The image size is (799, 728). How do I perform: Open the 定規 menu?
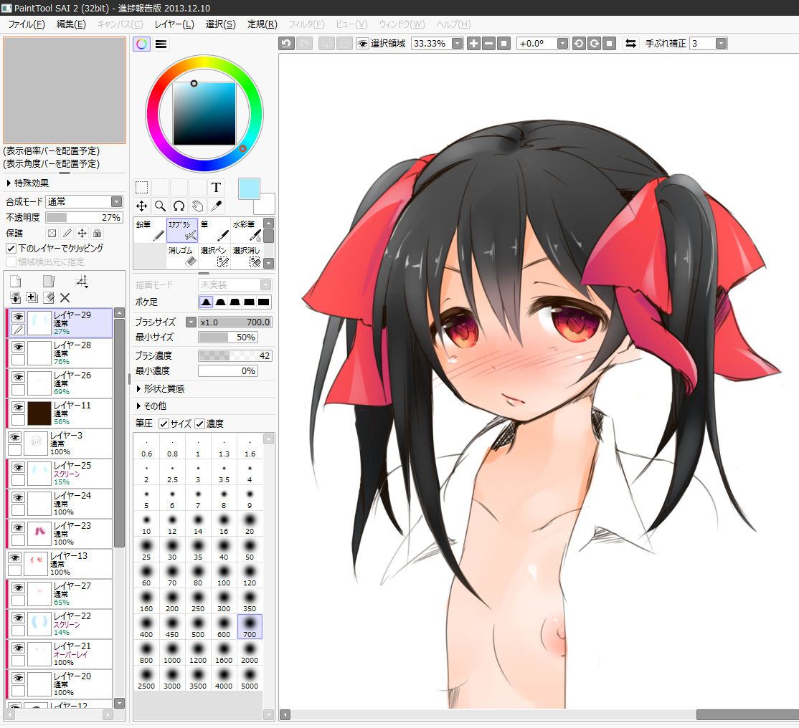pyautogui.click(x=262, y=24)
